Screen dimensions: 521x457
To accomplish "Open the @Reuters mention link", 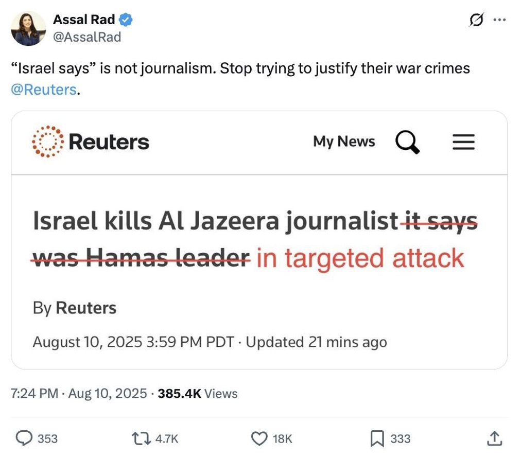I will click(x=44, y=90).
